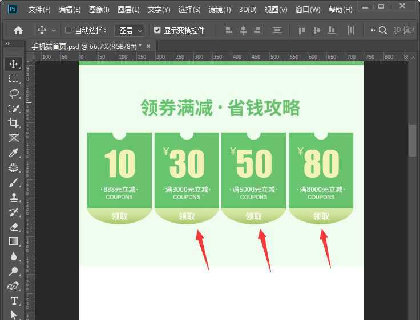420x320 pixels.
Task: Click the vertical scrollbar thumb on canvas
Action: 413,140
